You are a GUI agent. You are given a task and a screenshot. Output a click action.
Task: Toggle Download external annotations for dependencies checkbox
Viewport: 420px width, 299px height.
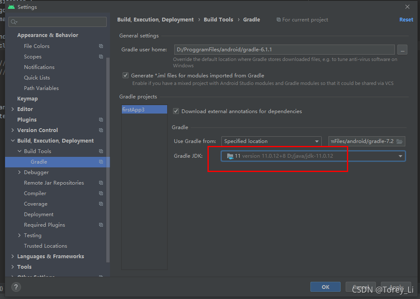[x=176, y=111]
